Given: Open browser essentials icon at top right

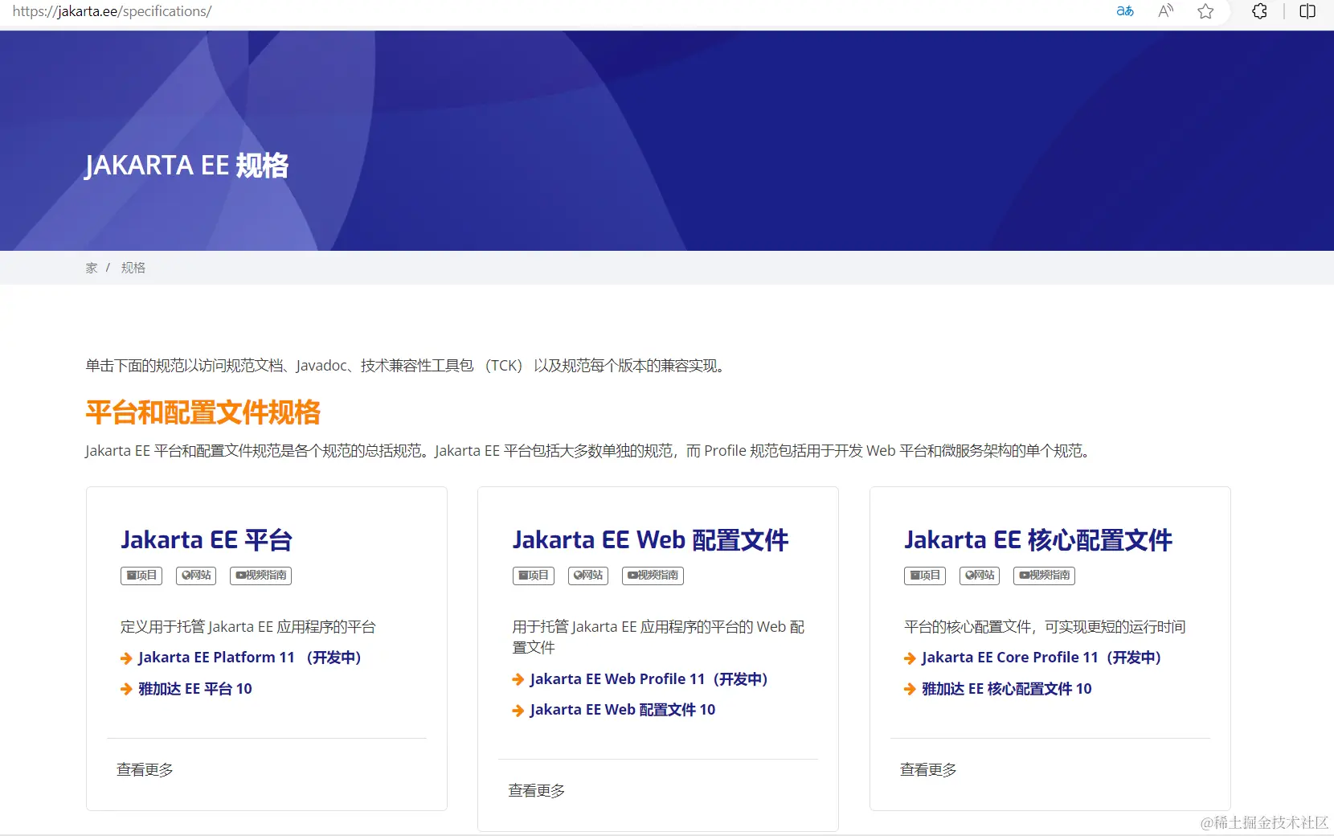Looking at the screenshot, I should coord(1259,11).
